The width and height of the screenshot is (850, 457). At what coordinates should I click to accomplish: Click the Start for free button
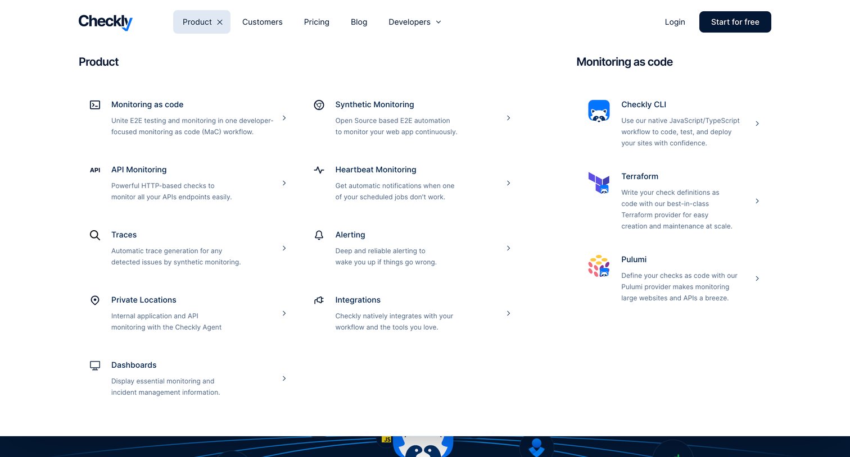click(735, 22)
